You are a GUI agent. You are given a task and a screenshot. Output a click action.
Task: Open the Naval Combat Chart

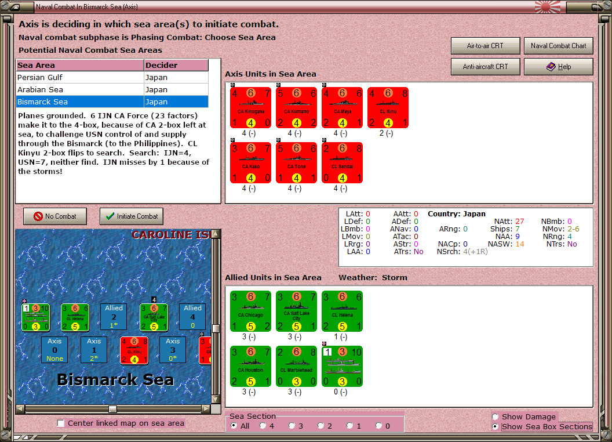click(x=558, y=46)
